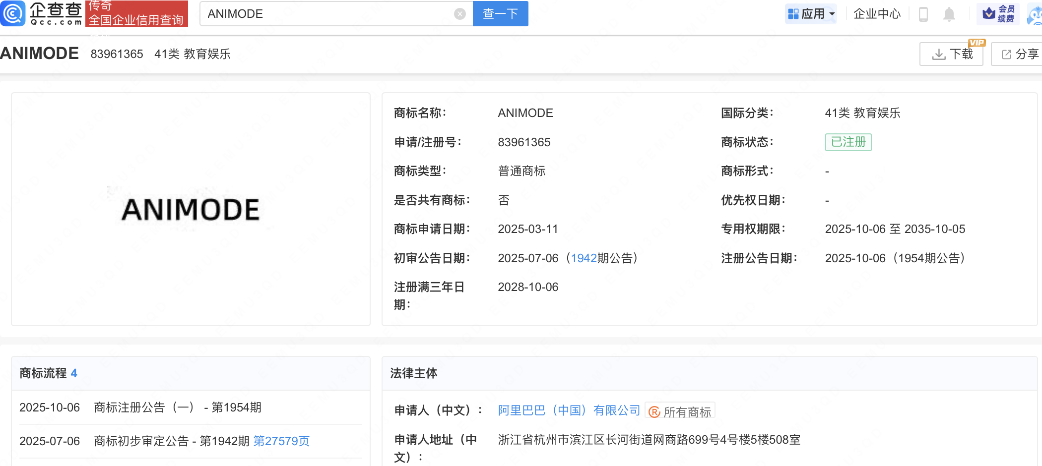This screenshot has height=466, width=1042.
Task: Clear the search box text
Action: 459,14
